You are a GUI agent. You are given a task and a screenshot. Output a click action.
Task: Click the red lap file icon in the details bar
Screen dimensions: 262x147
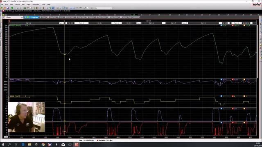coord(3,11)
